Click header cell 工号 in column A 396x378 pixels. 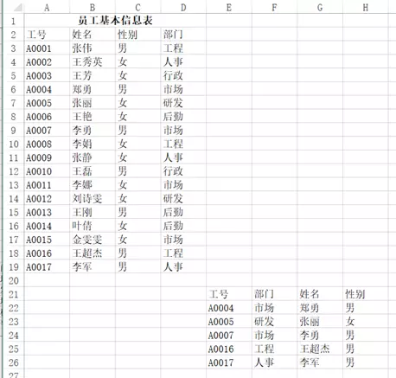(47, 35)
